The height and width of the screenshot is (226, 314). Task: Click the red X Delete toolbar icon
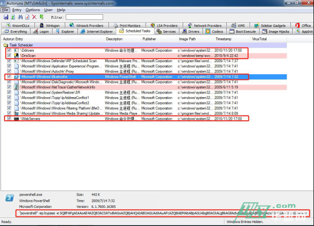tap(34, 17)
